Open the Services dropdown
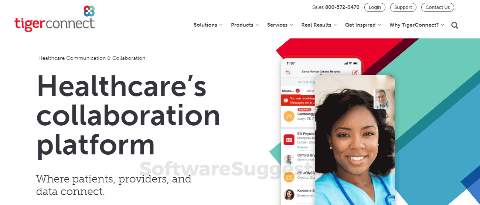480x205 pixels. (x=280, y=25)
